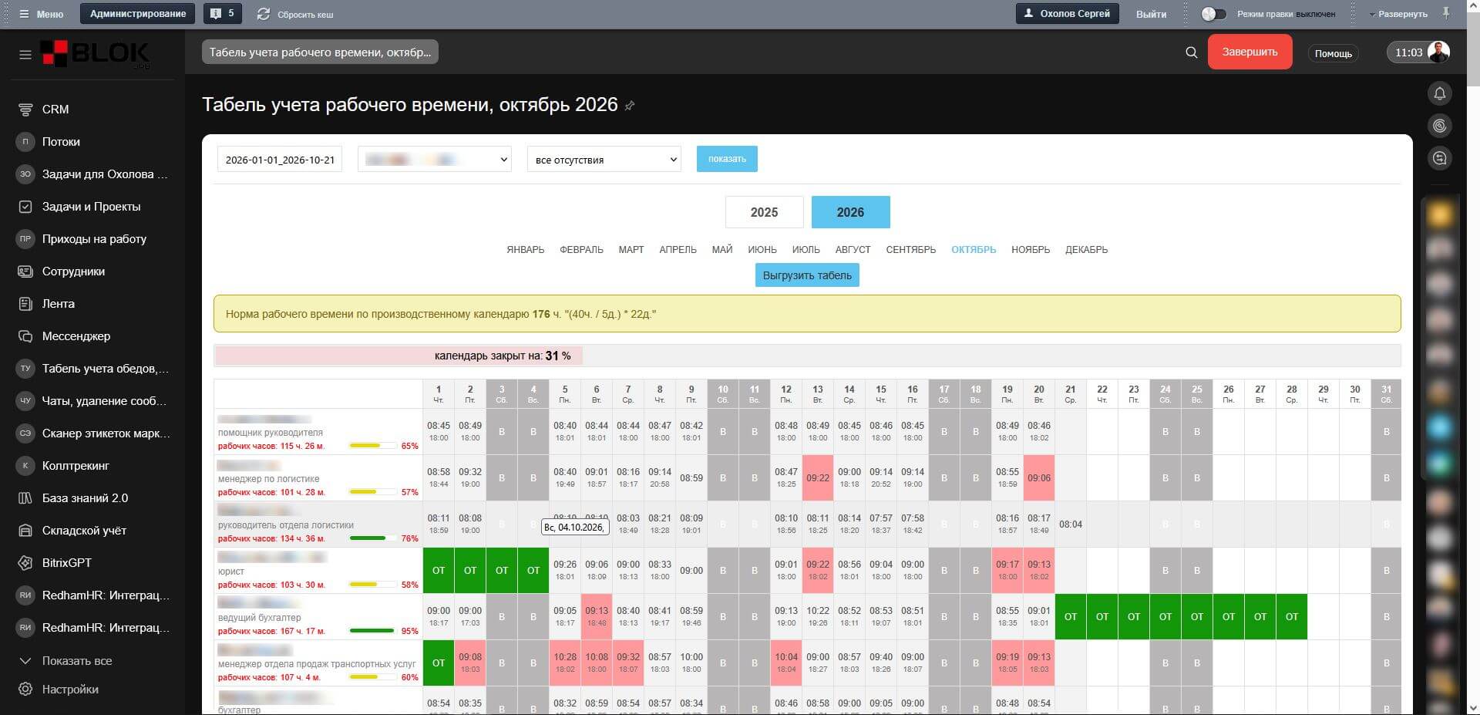Toggle the sidebar hamburger next to BLOK logo
The height and width of the screenshot is (715, 1480).
tap(25, 55)
